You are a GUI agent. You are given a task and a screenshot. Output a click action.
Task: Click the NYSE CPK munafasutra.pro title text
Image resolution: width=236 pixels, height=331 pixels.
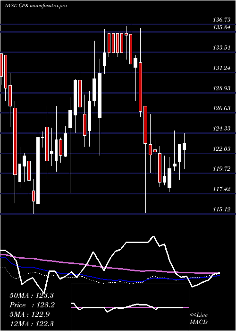click(35, 6)
